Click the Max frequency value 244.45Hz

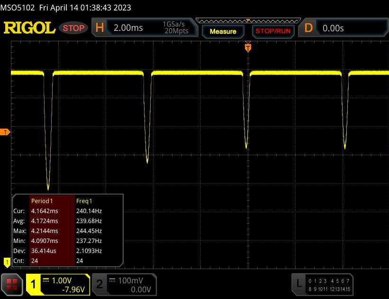[x=89, y=231]
